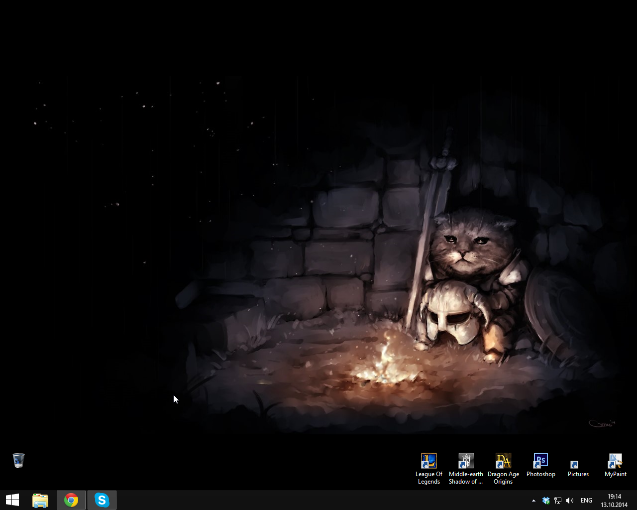
Task: Select the Recycle Bin desktop icon
Action: pyautogui.click(x=18, y=460)
